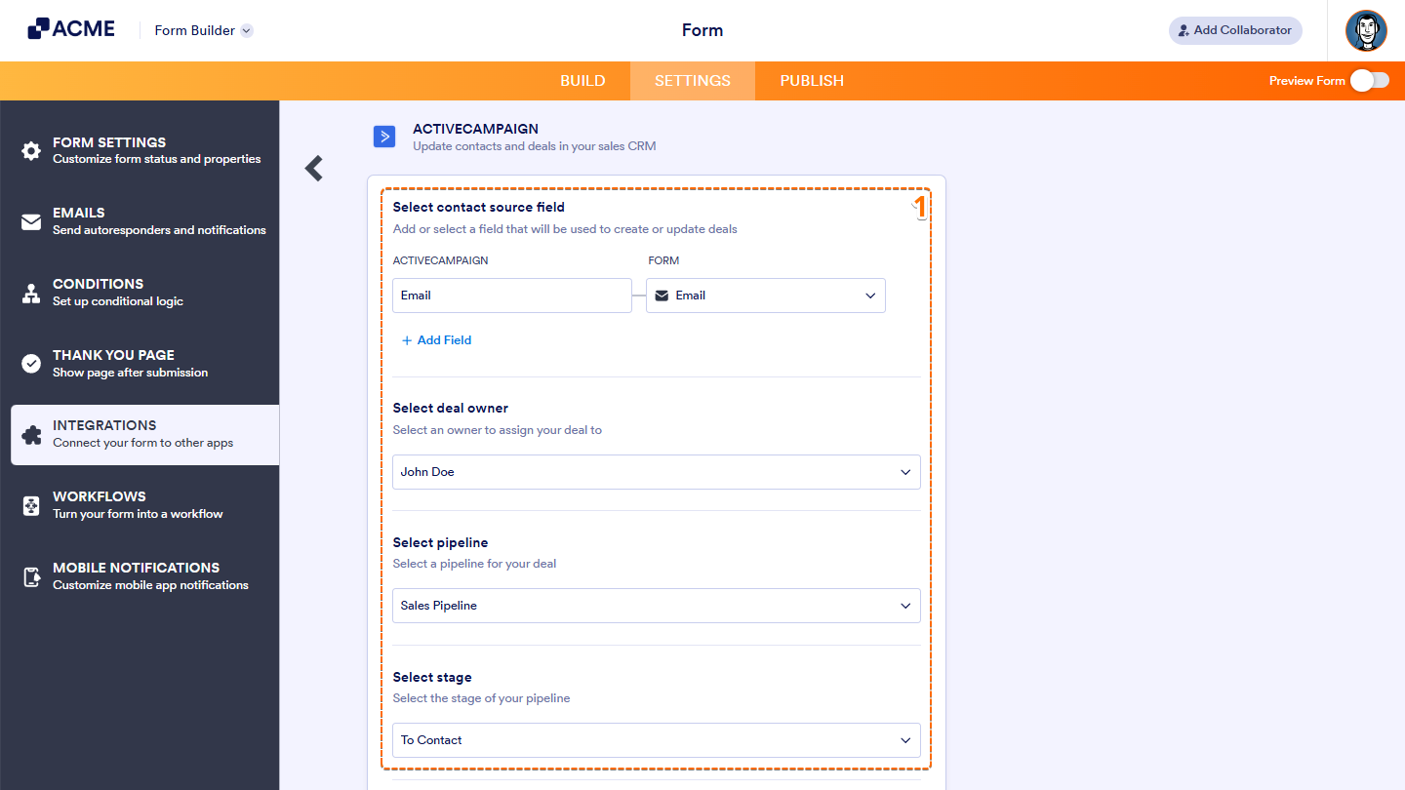1405x790 pixels.
Task: Open the Workflows icon in the sidebar
Action: tap(30, 504)
